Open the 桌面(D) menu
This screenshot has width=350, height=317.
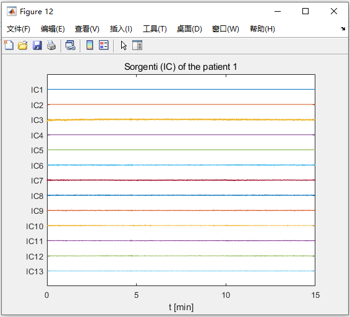189,29
